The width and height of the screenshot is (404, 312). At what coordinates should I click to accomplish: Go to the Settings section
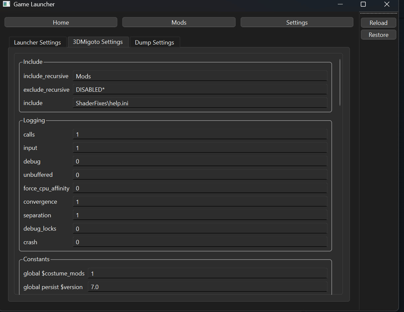297,22
